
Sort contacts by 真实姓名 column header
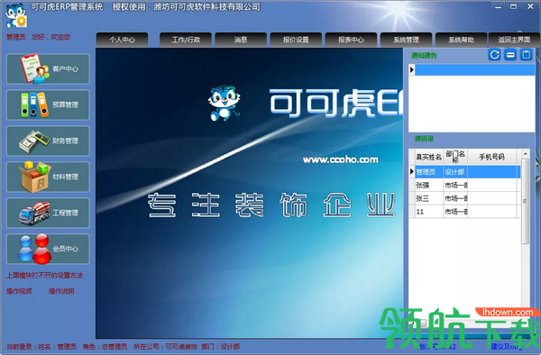(x=429, y=157)
